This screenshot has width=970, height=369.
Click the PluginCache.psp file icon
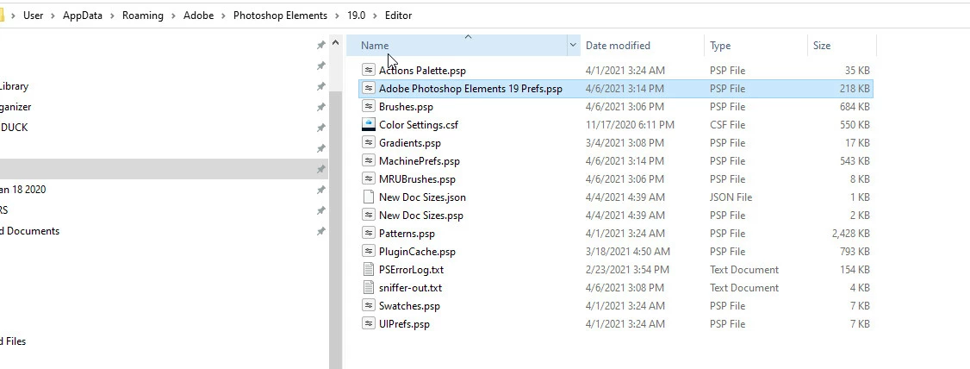(369, 251)
